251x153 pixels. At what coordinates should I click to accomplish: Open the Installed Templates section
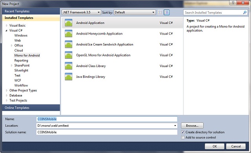(31, 18)
